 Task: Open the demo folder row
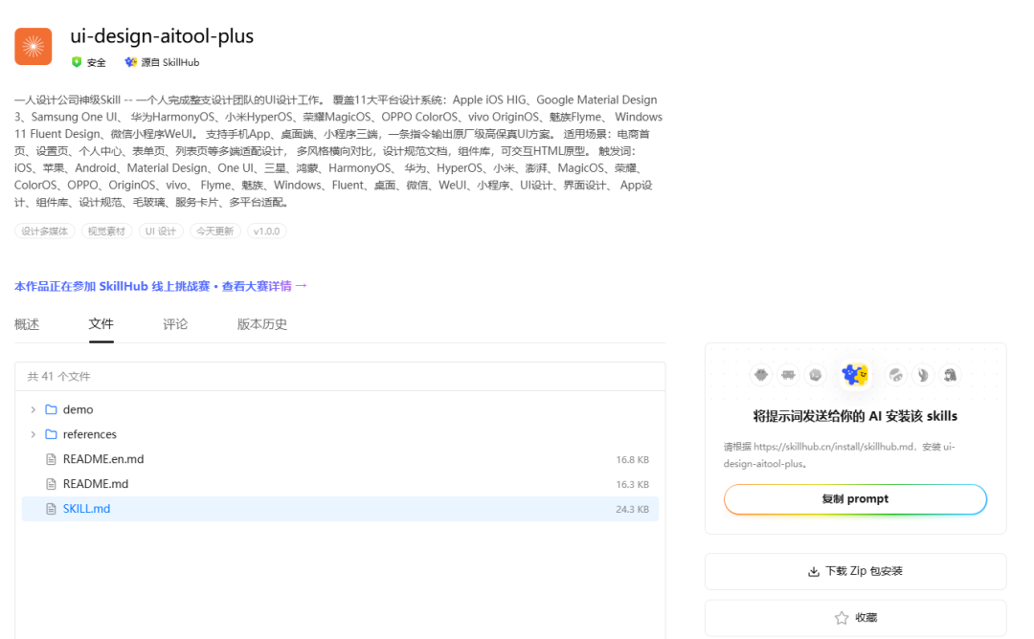point(340,409)
